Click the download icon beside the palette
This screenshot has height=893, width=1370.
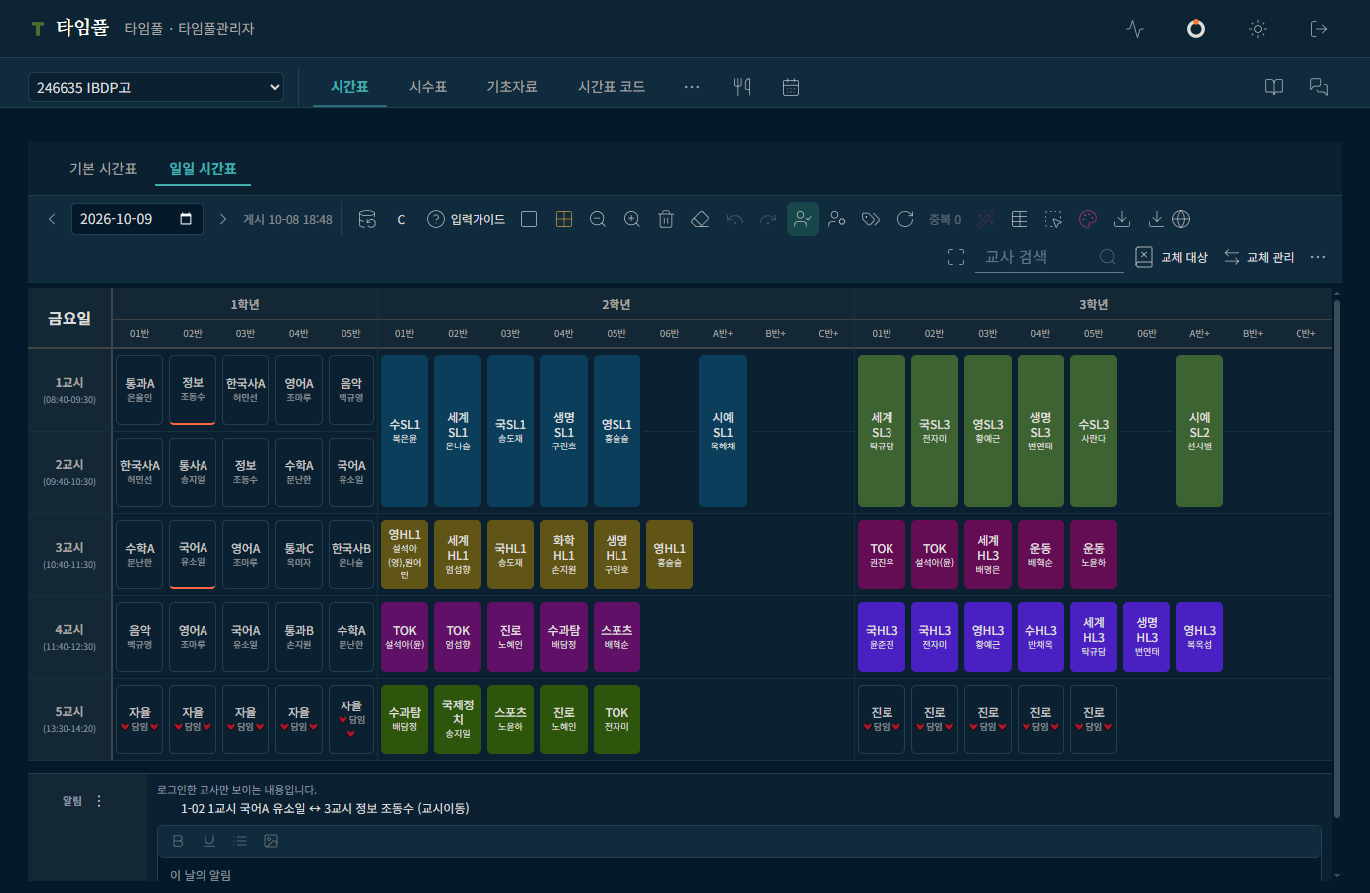(1122, 219)
